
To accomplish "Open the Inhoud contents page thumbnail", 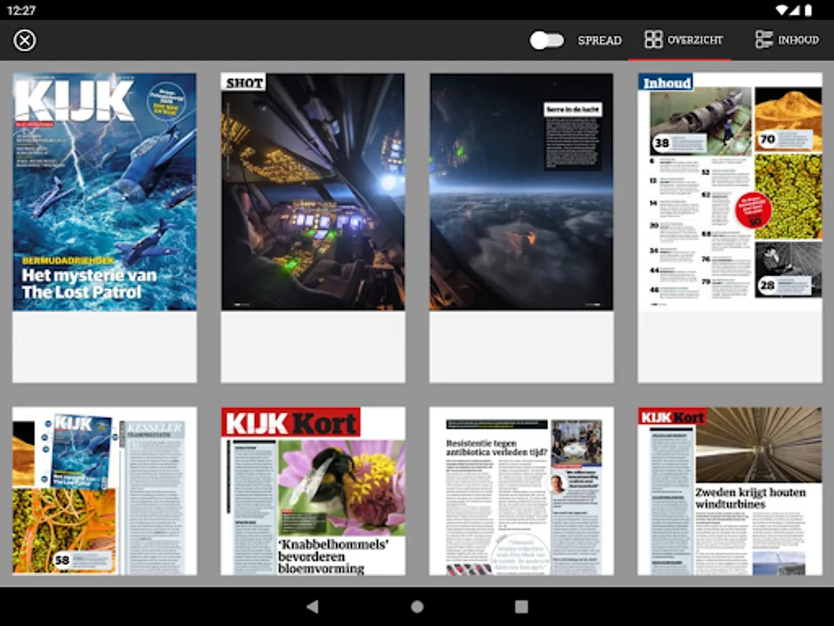I will 730,227.
